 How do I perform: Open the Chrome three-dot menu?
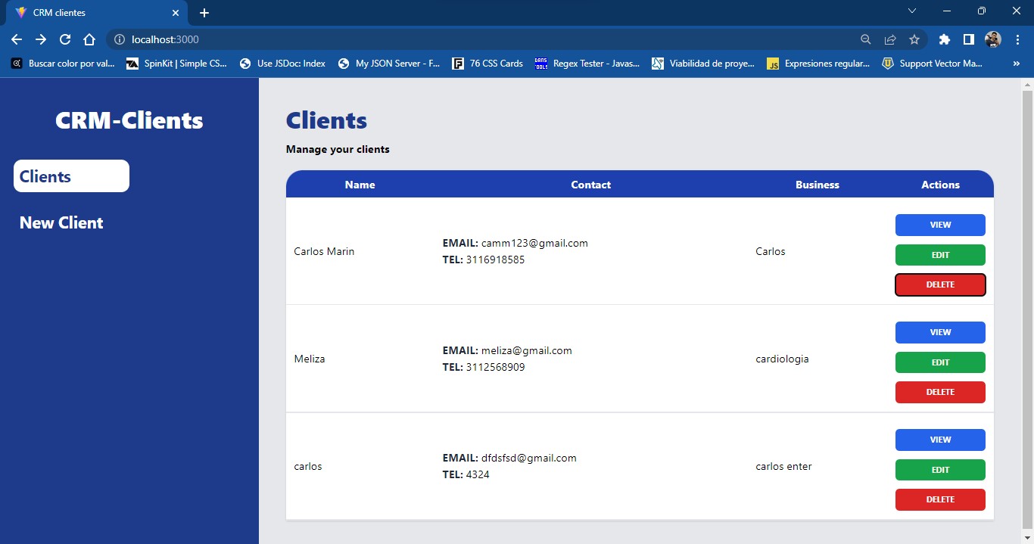[1018, 39]
